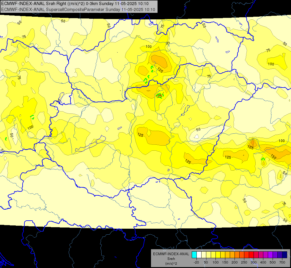291x268 pixels.
Task: Click the '150' contour label on the map
Action: (273, 157)
